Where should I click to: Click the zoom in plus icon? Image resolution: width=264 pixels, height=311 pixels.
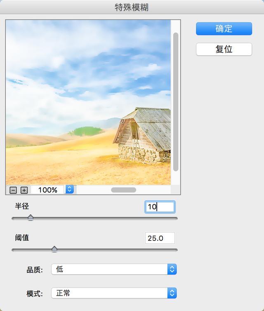24,190
